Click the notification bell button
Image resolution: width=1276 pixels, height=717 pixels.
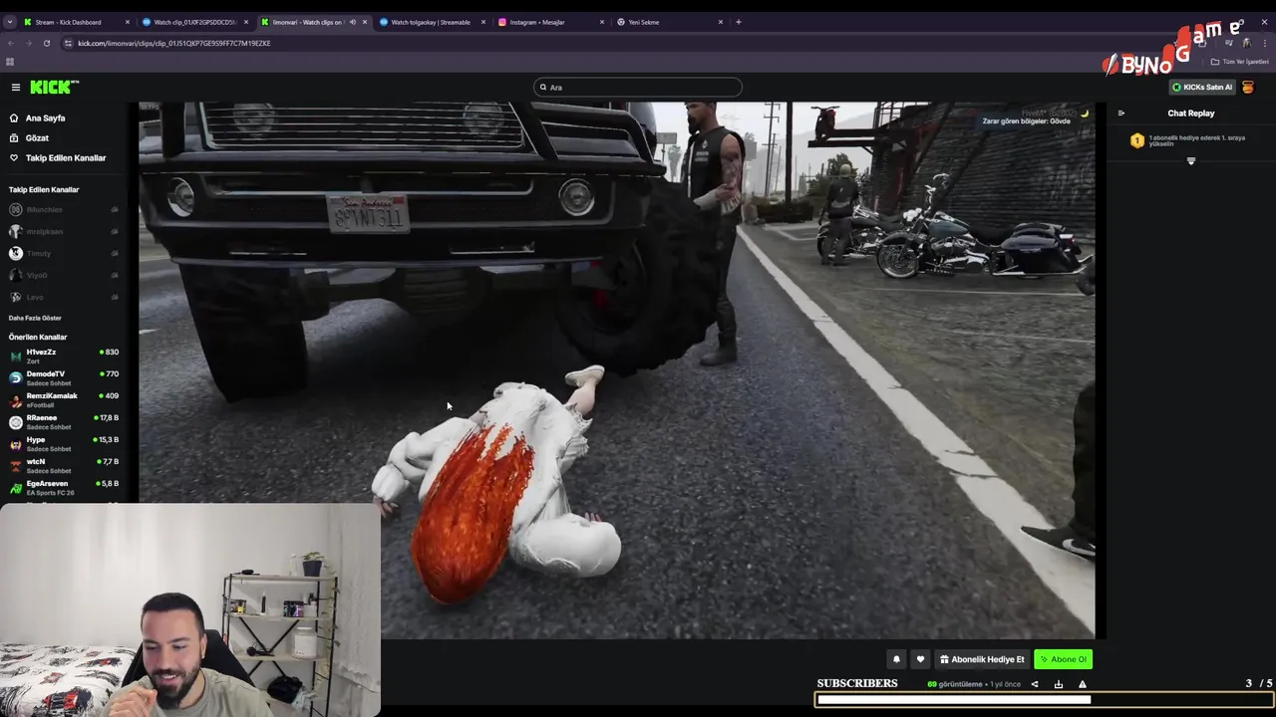pyautogui.click(x=896, y=659)
